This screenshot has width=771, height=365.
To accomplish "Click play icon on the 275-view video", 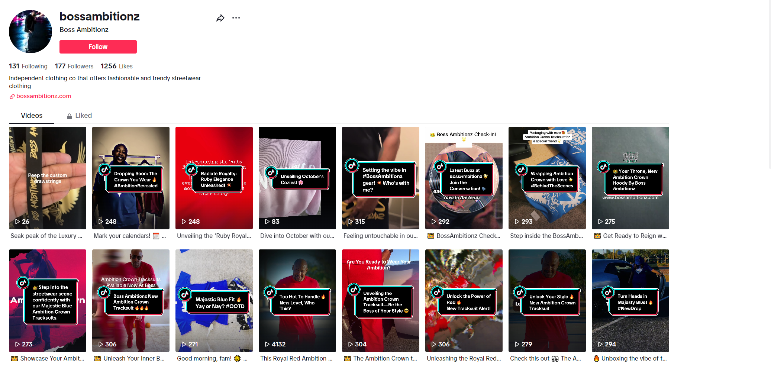I will point(600,222).
